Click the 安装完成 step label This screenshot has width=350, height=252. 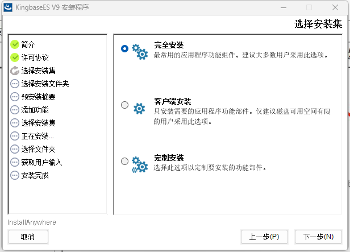coord(35,175)
